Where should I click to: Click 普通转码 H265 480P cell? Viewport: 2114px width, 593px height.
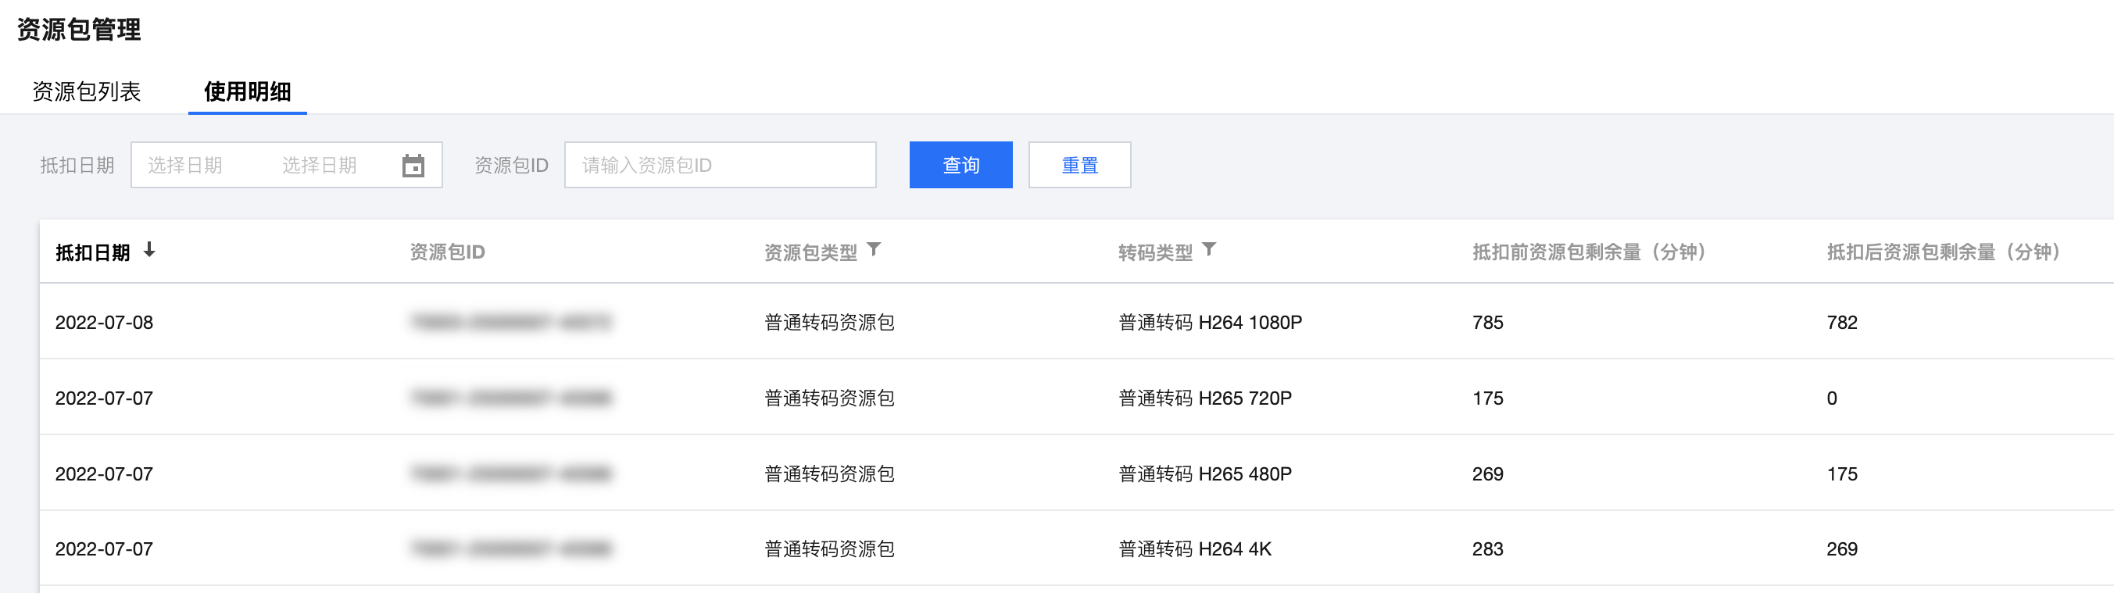[1205, 474]
